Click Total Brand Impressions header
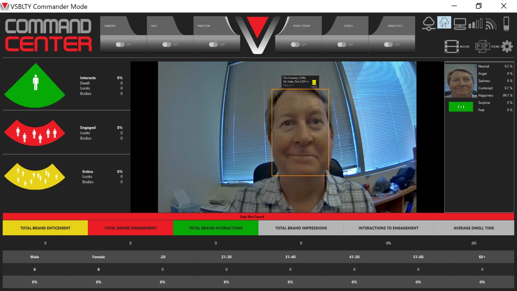Viewport: 517px width, 291px height. tap(301, 228)
